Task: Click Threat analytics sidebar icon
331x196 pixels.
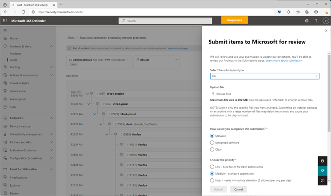Action: pyautogui.click(x=5, y=83)
